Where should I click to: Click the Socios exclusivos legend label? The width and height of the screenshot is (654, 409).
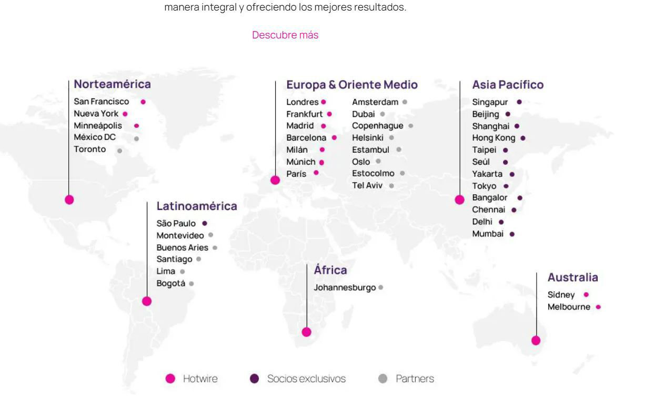click(x=306, y=379)
